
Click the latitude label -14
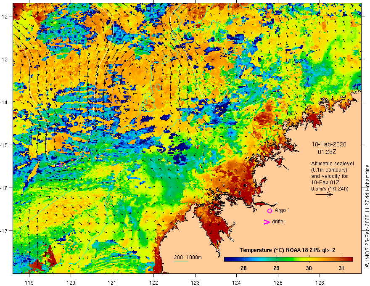tap(4, 102)
